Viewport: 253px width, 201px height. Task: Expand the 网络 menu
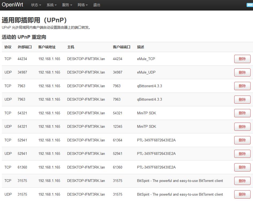[x=83, y=5]
